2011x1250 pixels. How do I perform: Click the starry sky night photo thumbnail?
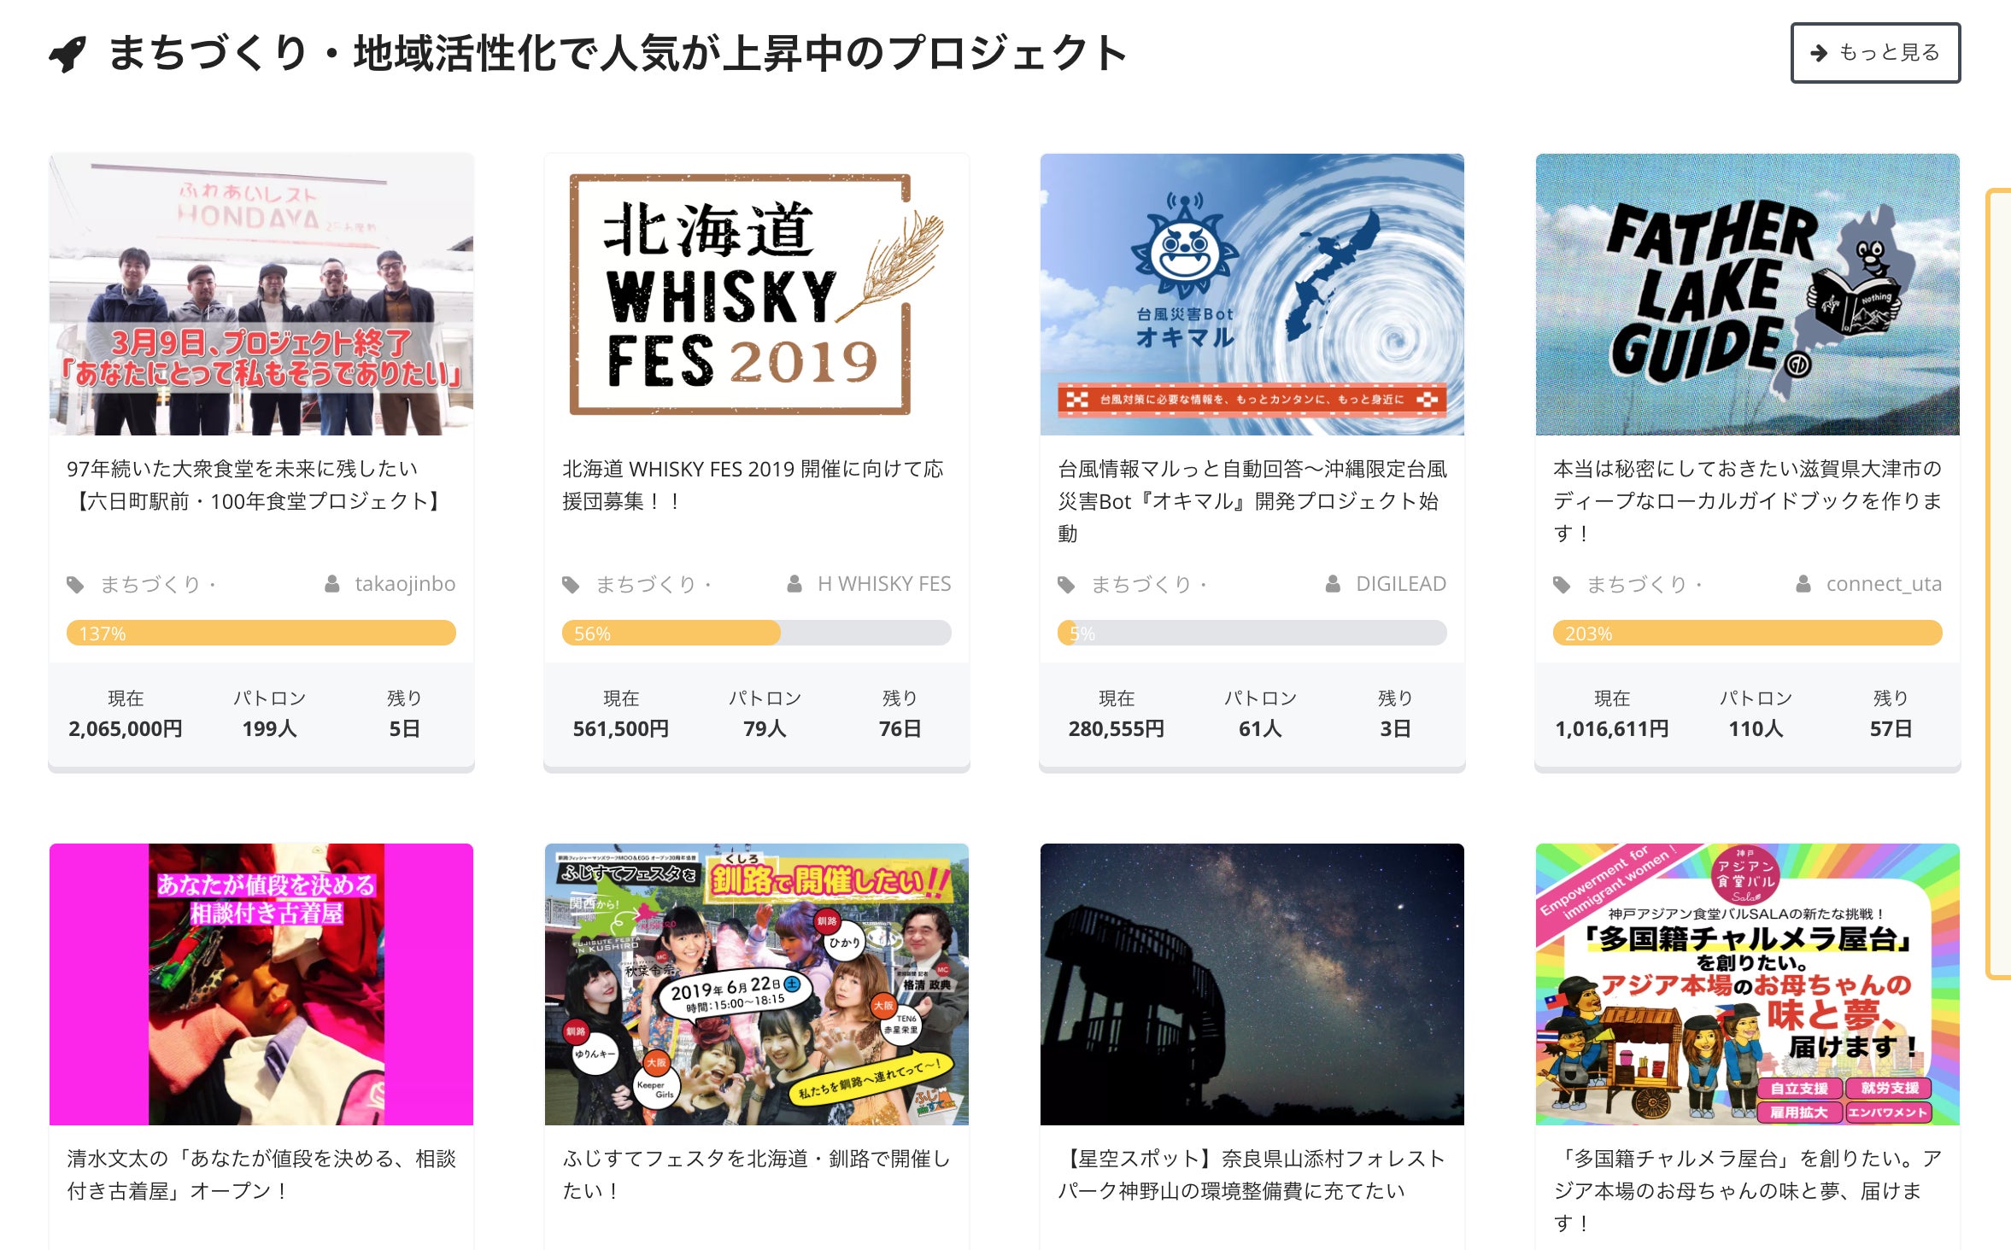[1252, 984]
